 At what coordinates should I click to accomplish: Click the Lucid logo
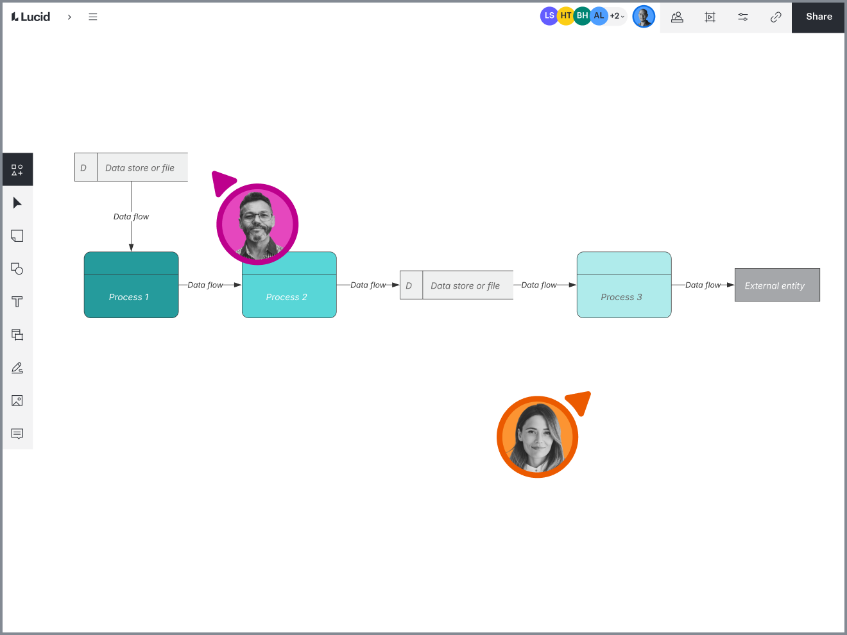31,17
